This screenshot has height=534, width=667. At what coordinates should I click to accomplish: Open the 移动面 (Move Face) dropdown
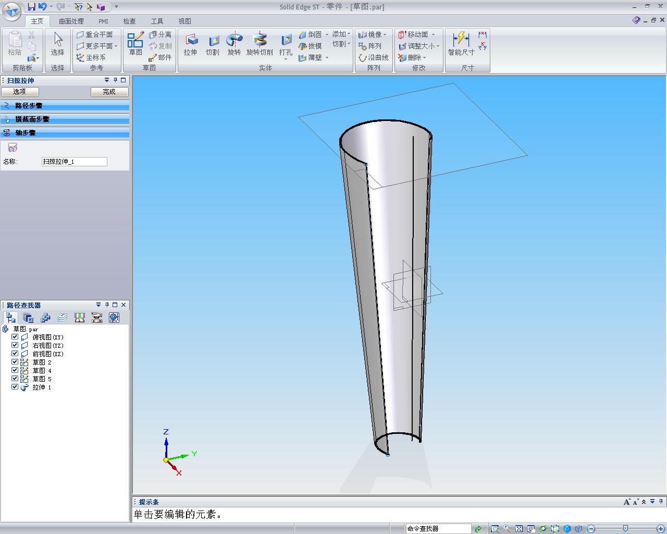tap(433, 34)
